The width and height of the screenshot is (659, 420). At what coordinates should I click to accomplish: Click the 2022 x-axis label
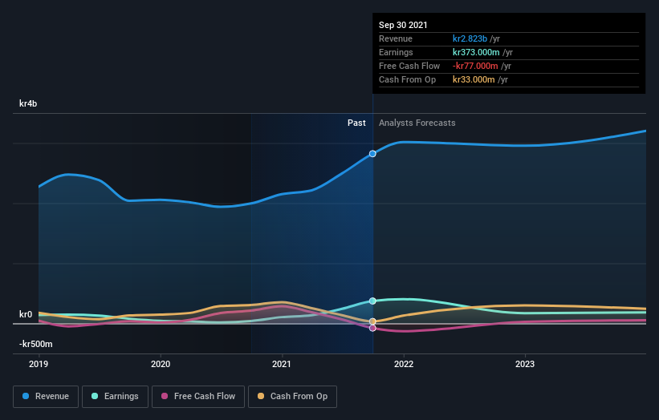[x=404, y=364]
